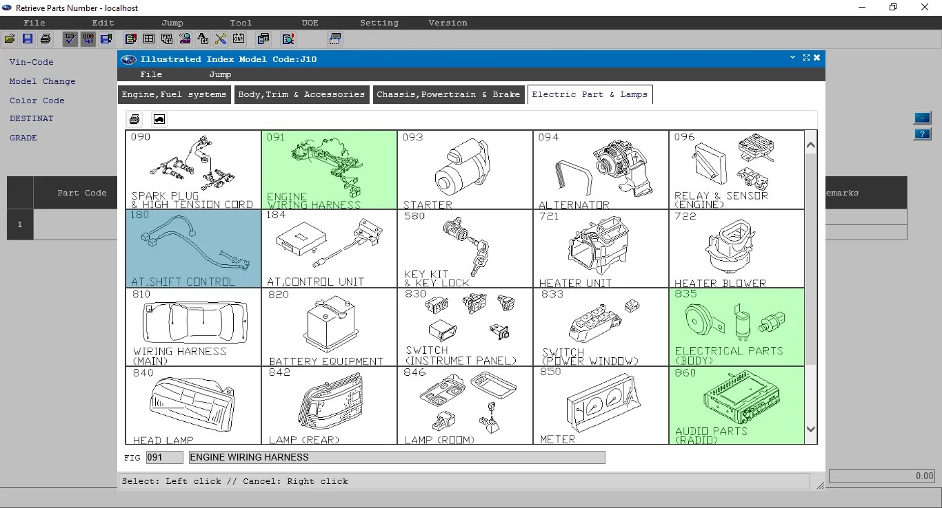Open the Vin-Code entry in the sidebar
This screenshot has height=508, width=942.
32,62
